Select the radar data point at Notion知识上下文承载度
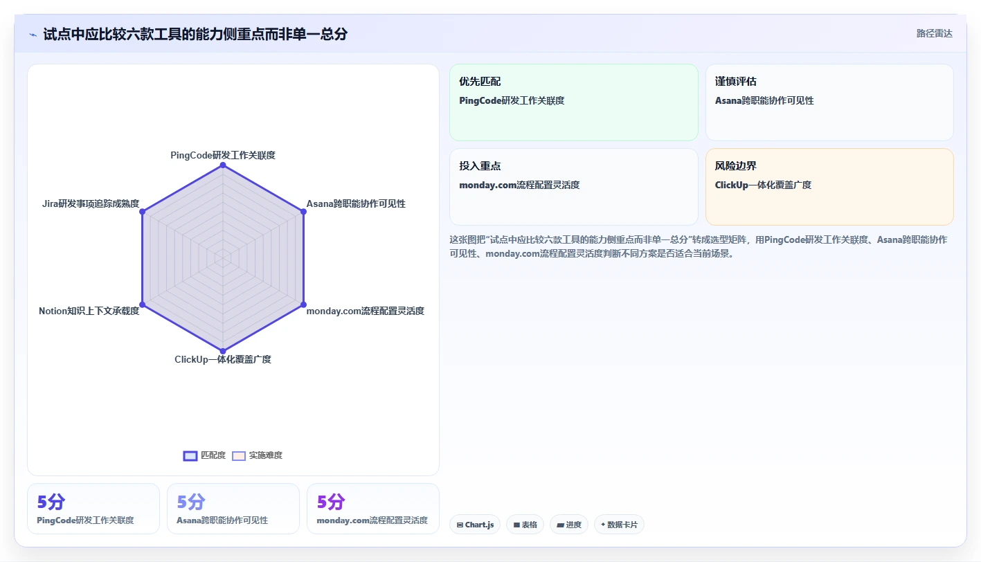Image resolution: width=981 pixels, height=562 pixels. tap(143, 305)
